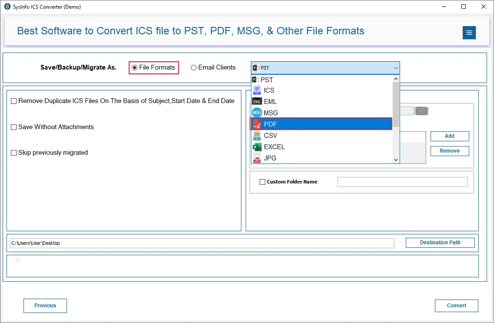
Task: Maximize the ICS Converter window
Action: pos(464,7)
